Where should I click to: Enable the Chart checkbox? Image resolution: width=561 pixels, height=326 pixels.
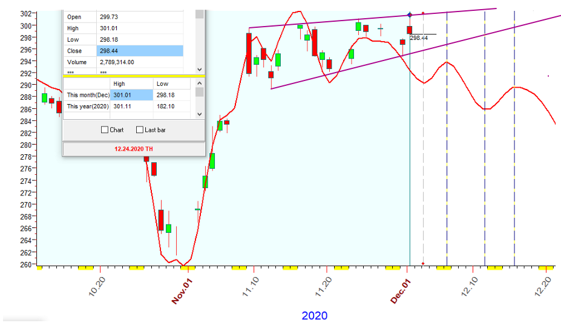105,129
